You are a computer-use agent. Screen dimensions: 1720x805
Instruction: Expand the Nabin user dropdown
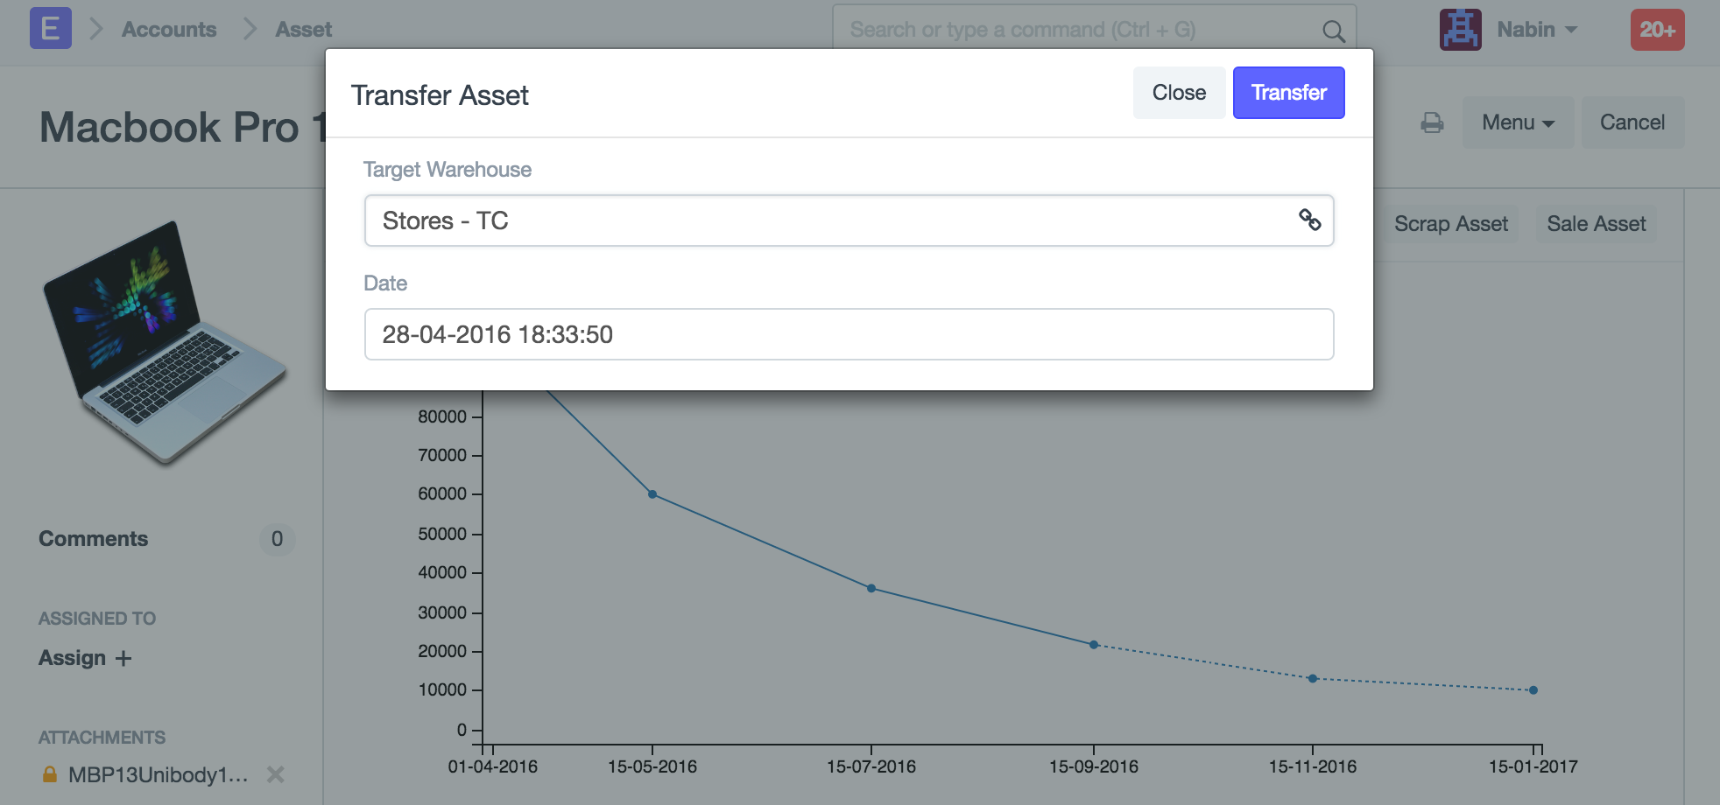coord(1537,30)
